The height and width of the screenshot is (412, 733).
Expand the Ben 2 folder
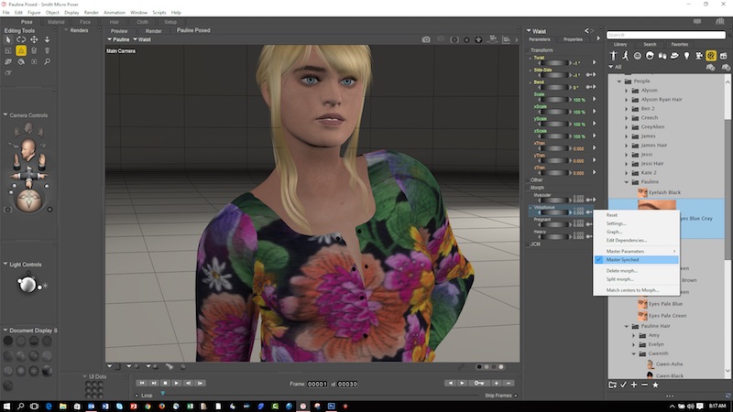627,108
